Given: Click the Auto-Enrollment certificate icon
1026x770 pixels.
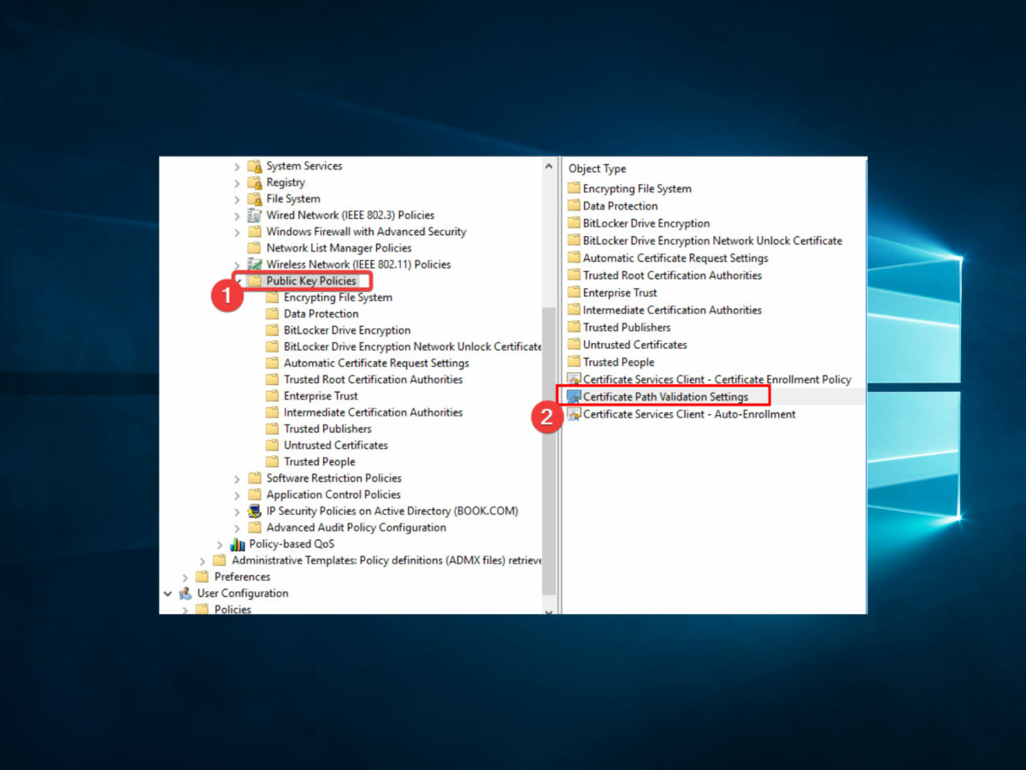Looking at the screenshot, I should pyautogui.click(x=574, y=414).
